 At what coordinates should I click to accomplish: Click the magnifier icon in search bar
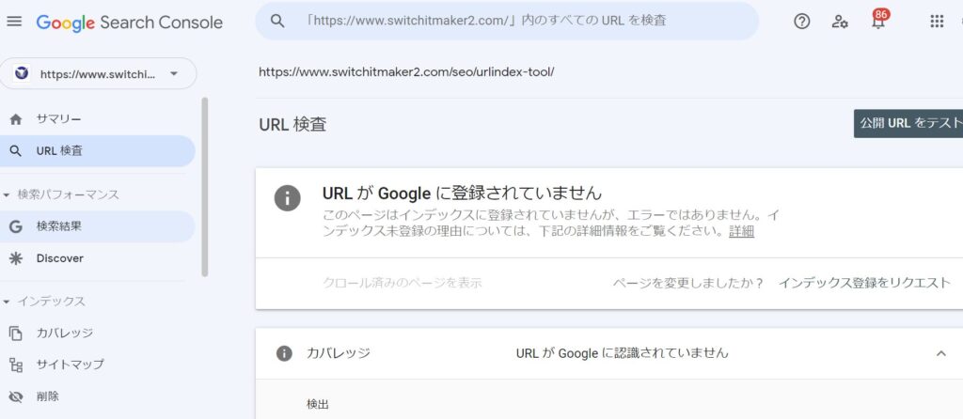click(x=277, y=21)
